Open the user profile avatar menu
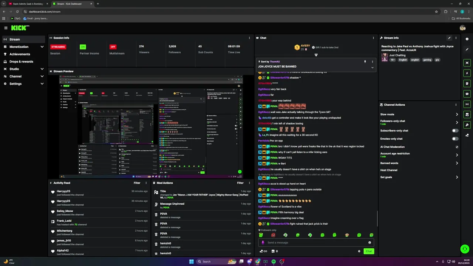The height and width of the screenshot is (266, 473). 462,28
